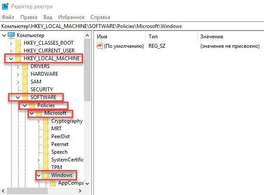This screenshot has width=264, height=195.
Task: Expand the DRIVERS key
Action: point(18,67)
